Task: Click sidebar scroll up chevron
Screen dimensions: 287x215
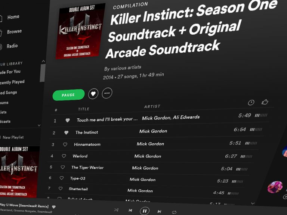Action: [x=43, y=61]
